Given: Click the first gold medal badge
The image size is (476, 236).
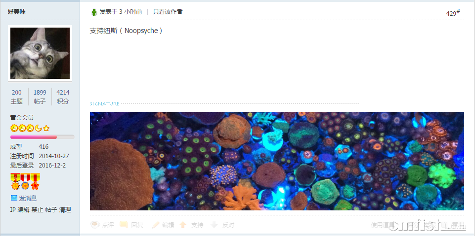Looking at the screenshot, I should 15,181.
